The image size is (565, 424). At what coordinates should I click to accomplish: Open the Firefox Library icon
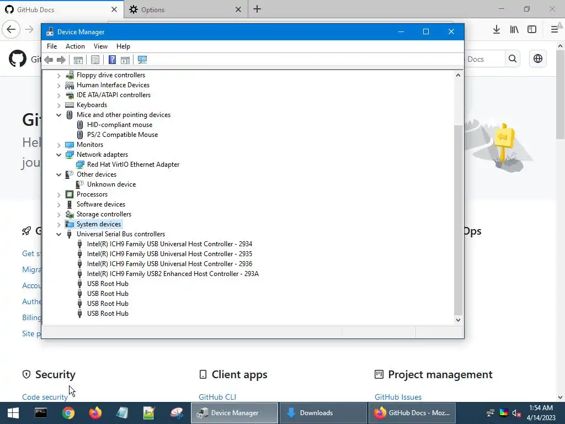514,30
